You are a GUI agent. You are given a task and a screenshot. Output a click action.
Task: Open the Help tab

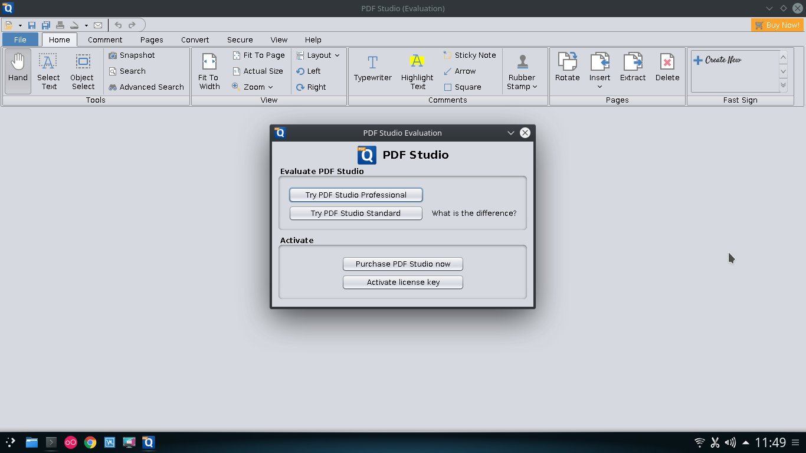point(313,40)
